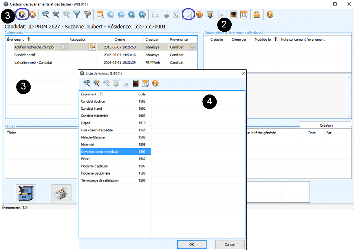Open the calculator in main toolbar
Viewport: 355px width, 251px height.
click(234, 15)
